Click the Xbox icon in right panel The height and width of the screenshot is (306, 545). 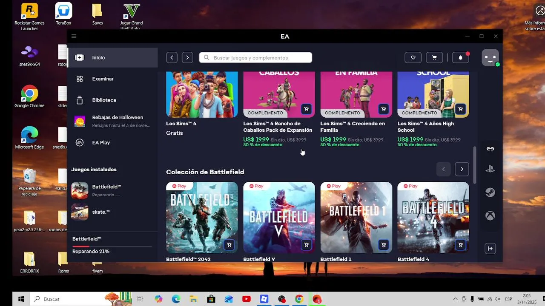[490, 215]
